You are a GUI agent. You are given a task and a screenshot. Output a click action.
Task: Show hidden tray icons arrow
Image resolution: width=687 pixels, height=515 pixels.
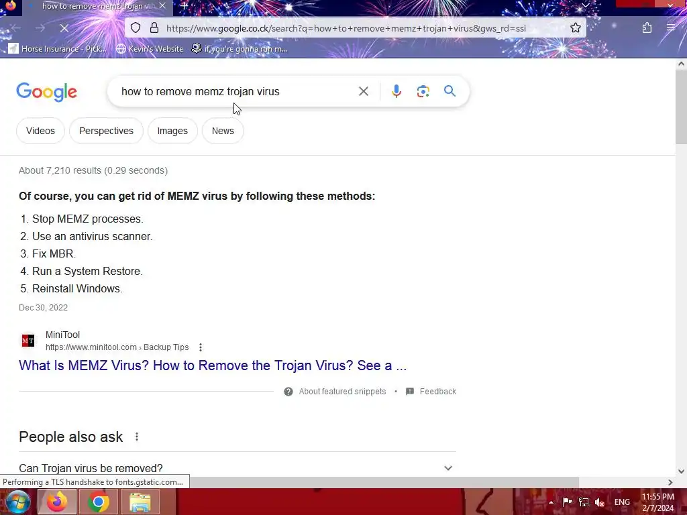point(551,502)
